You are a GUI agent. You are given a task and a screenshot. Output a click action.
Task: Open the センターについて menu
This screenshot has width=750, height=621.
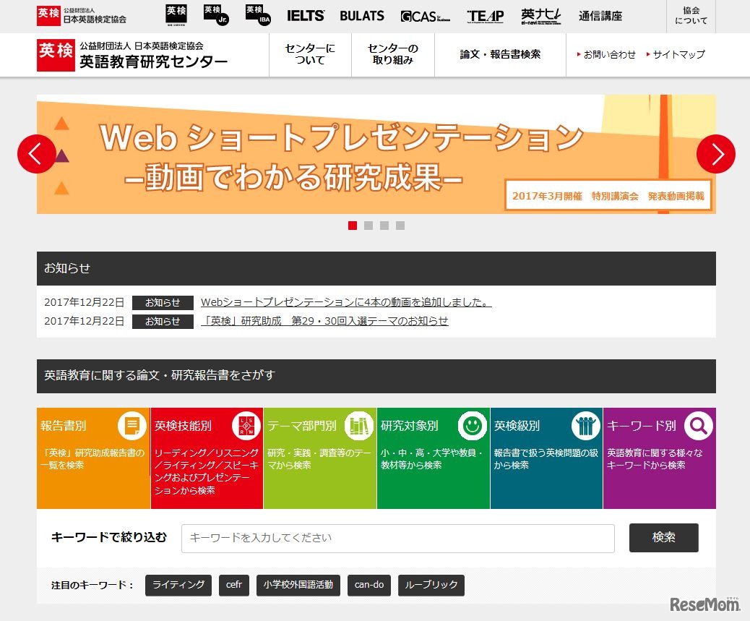click(x=310, y=54)
